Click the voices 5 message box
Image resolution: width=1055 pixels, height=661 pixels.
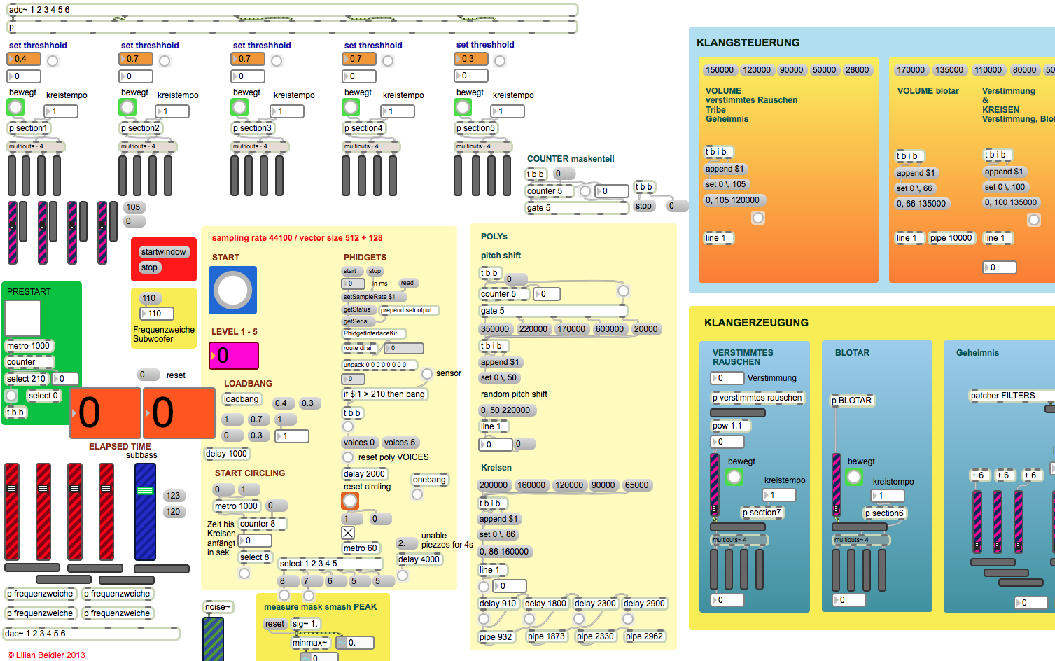point(400,443)
